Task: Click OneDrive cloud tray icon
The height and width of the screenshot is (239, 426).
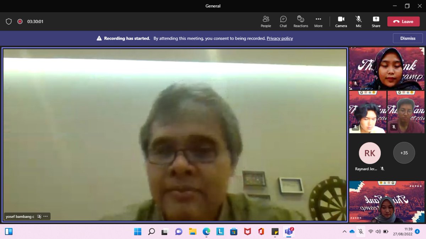Action: point(352,232)
